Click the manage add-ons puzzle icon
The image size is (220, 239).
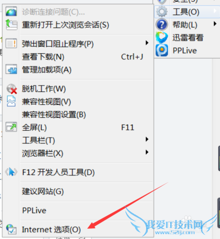[11, 70]
